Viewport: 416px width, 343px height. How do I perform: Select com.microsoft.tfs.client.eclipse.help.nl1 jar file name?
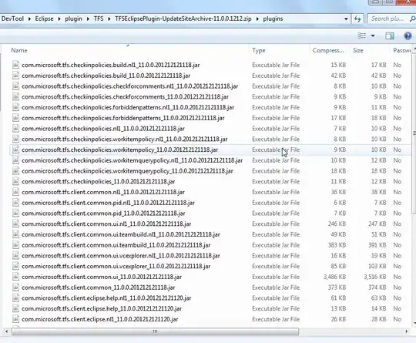[x=106, y=298]
